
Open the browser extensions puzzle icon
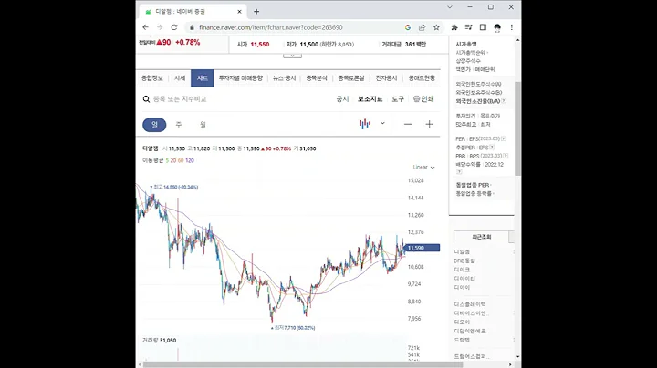coord(454,27)
